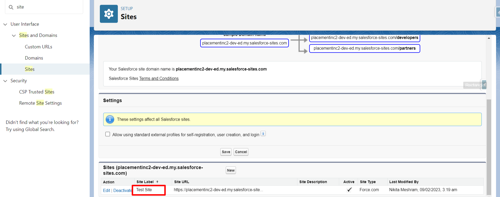Viewport: 500px width, 197px height.
Task: Click the search magnifier icon
Action: tap(11, 7)
